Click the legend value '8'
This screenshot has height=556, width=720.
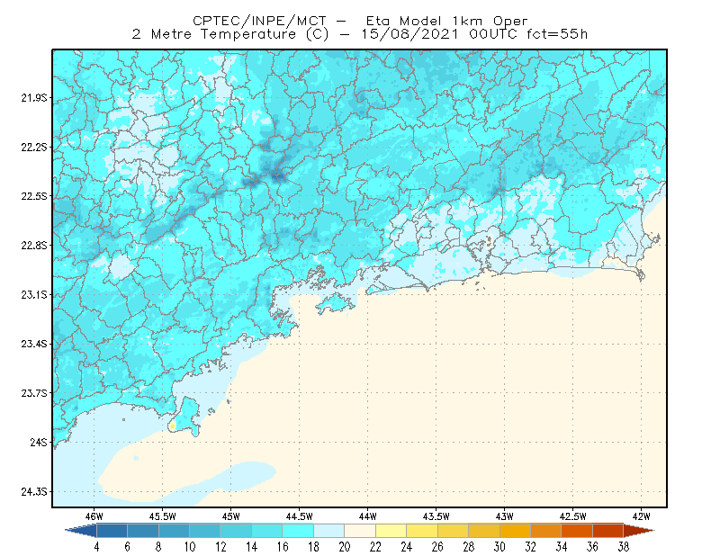point(158,547)
